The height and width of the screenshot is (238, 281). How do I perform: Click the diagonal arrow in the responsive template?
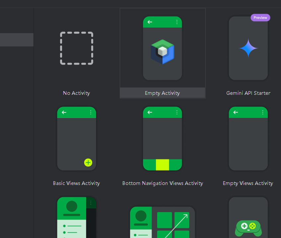coord(176,225)
